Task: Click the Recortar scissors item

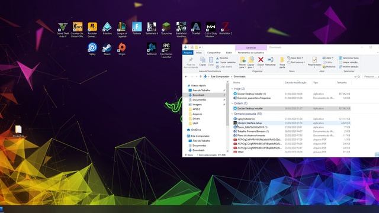Action: pos(222,58)
